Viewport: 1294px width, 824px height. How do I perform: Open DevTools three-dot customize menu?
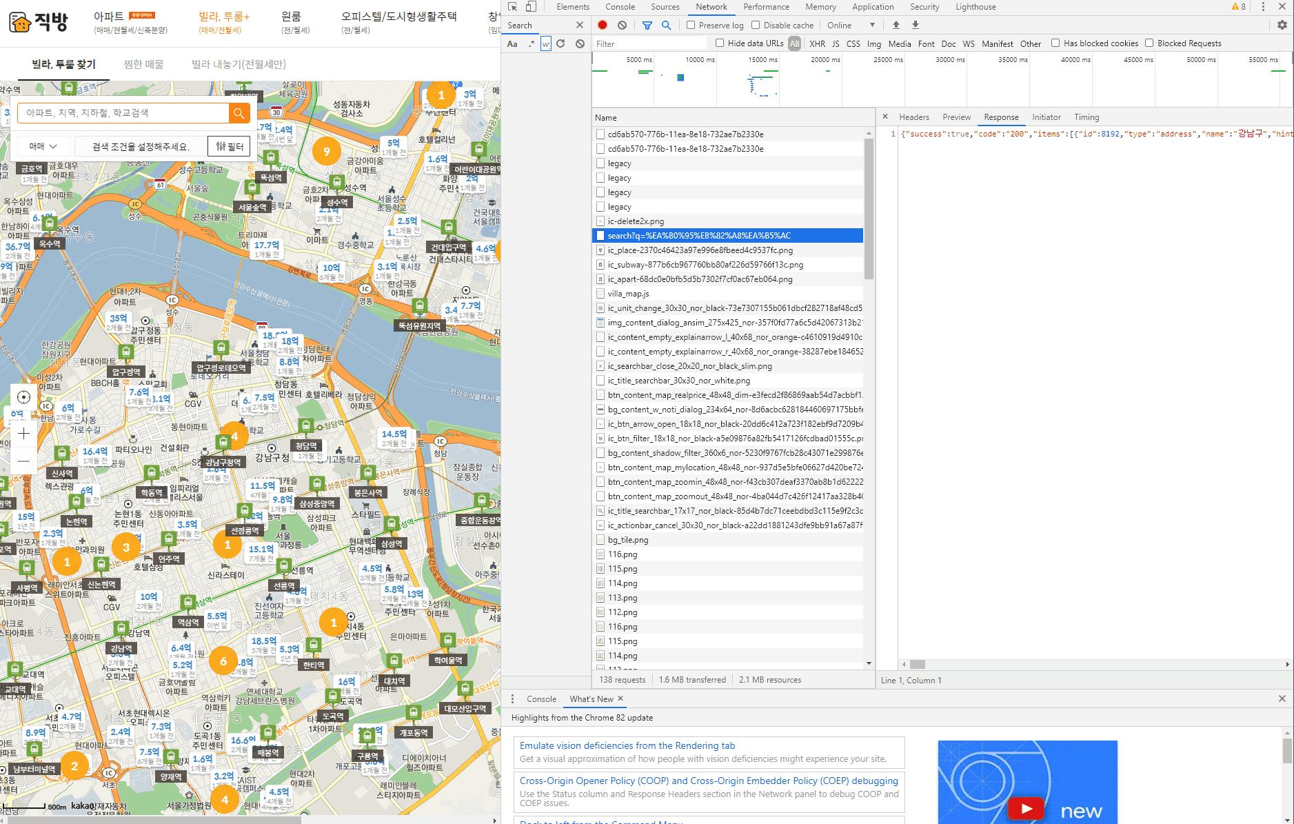pyautogui.click(x=1263, y=7)
